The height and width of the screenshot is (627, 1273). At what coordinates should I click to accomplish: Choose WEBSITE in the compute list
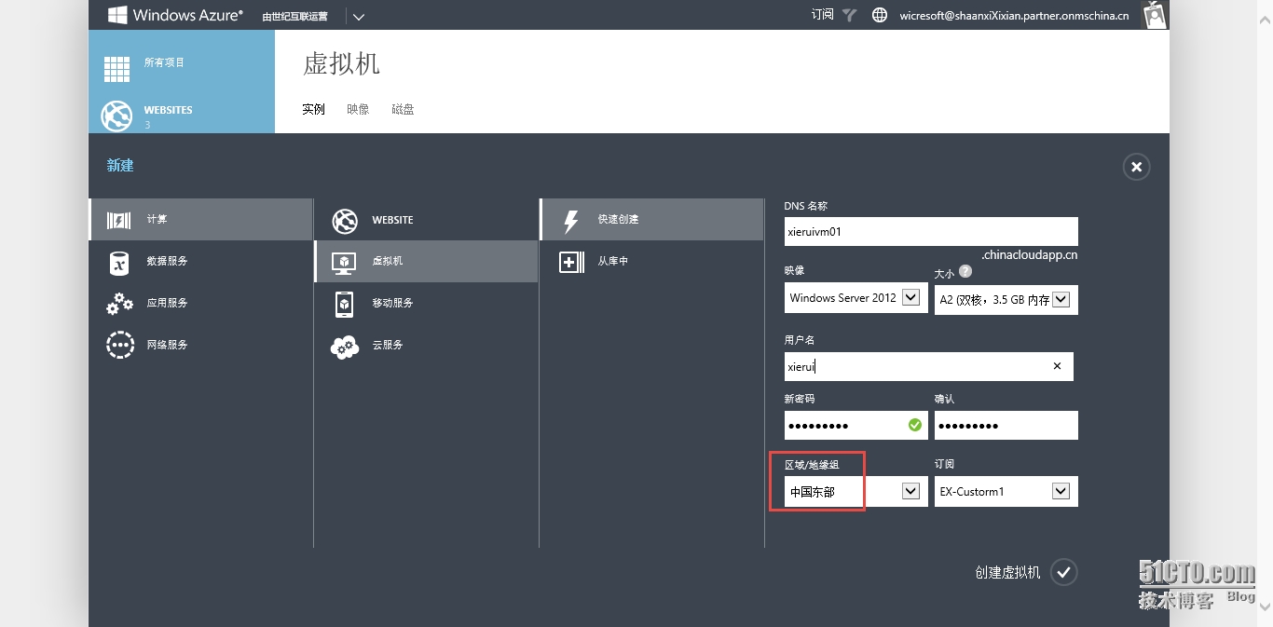[426, 220]
